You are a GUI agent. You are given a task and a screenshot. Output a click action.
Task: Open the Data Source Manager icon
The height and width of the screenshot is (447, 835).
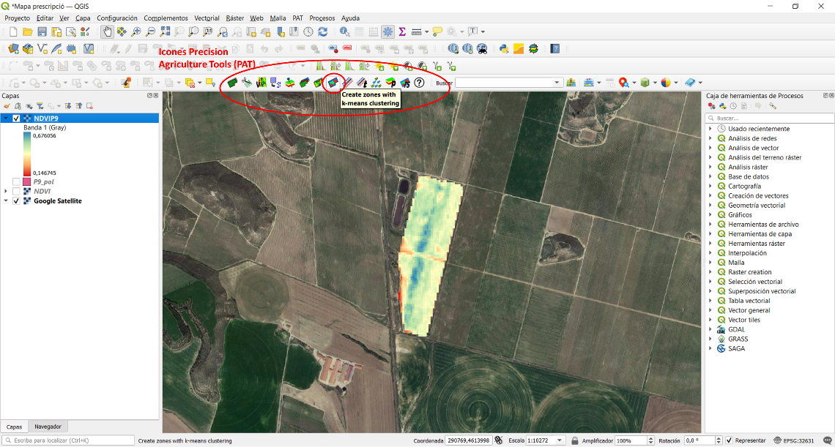(x=14, y=49)
